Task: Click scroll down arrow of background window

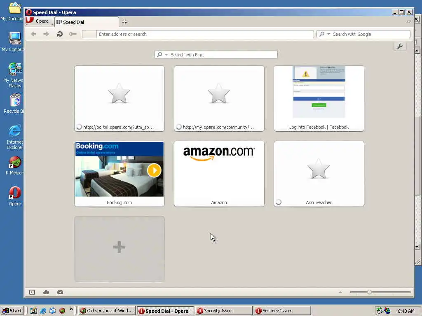Action: click(x=417, y=247)
